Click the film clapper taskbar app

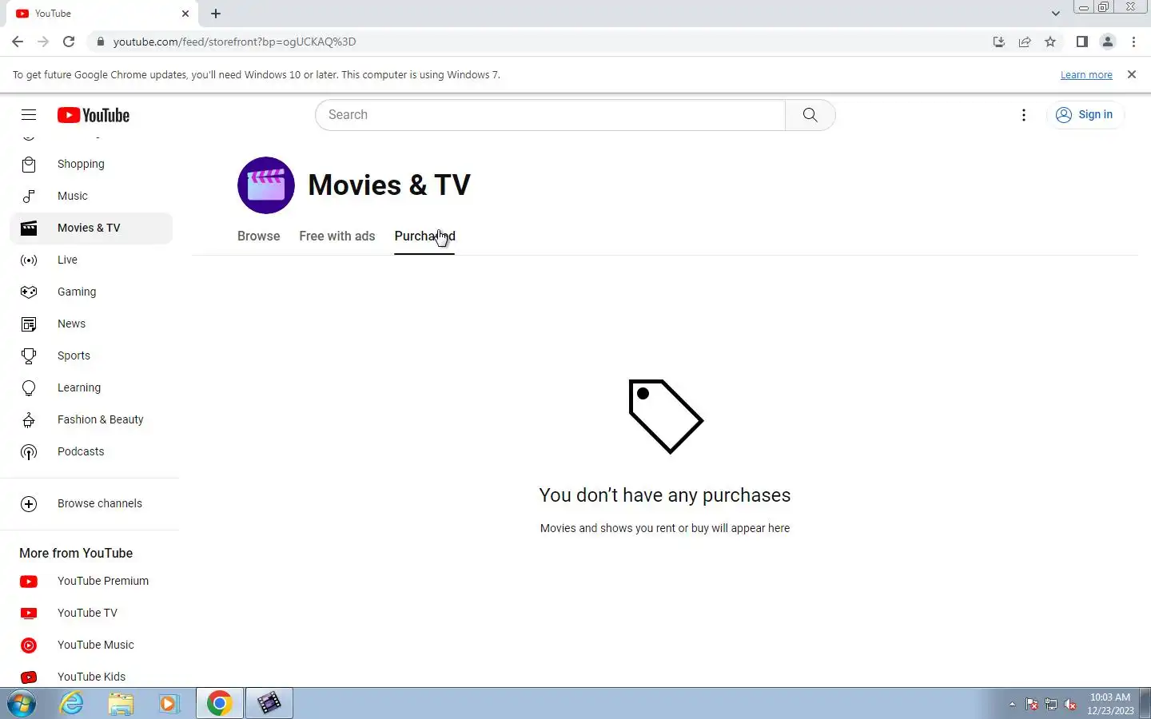(269, 704)
